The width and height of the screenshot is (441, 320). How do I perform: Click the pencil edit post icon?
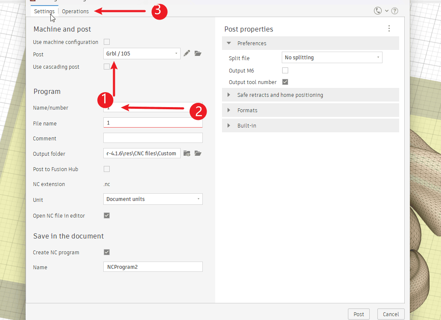[187, 53]
